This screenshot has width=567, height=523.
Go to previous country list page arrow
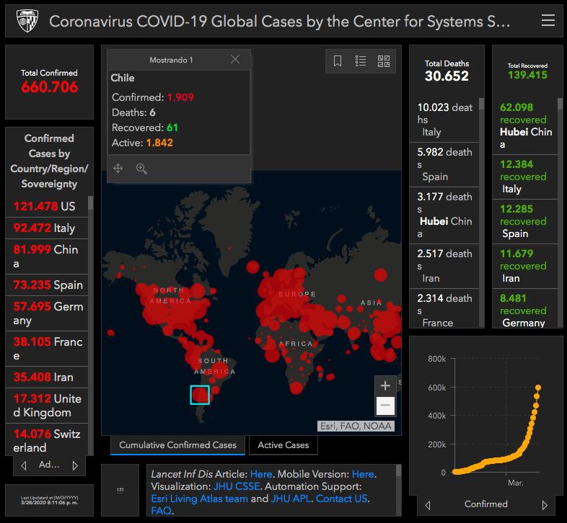pos(24,465)
